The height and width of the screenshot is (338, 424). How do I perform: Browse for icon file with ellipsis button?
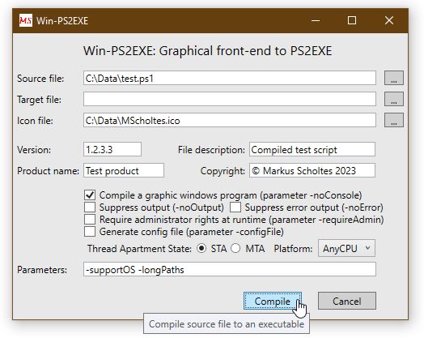[x=394, y=120]
